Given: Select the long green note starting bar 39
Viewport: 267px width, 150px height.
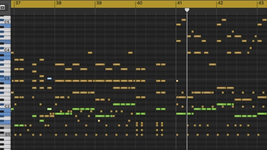Looking at the screenshot, I should point(100,116).
